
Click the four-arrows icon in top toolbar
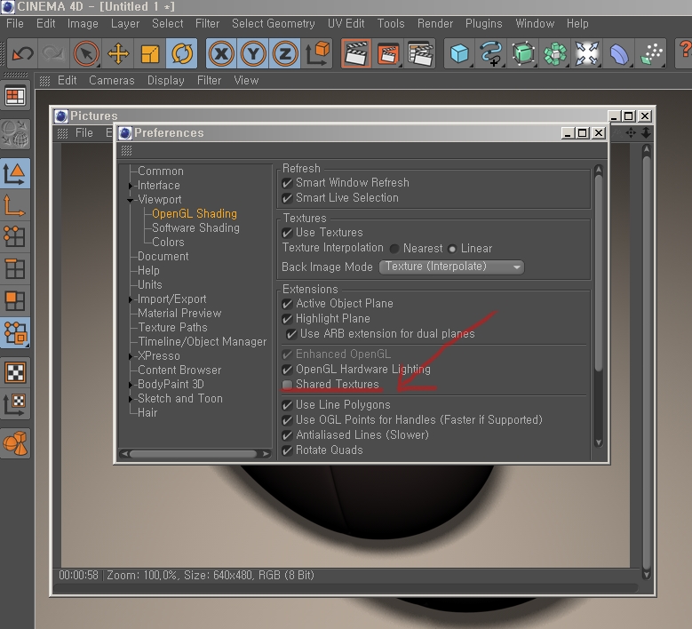[x=586, y=53]
